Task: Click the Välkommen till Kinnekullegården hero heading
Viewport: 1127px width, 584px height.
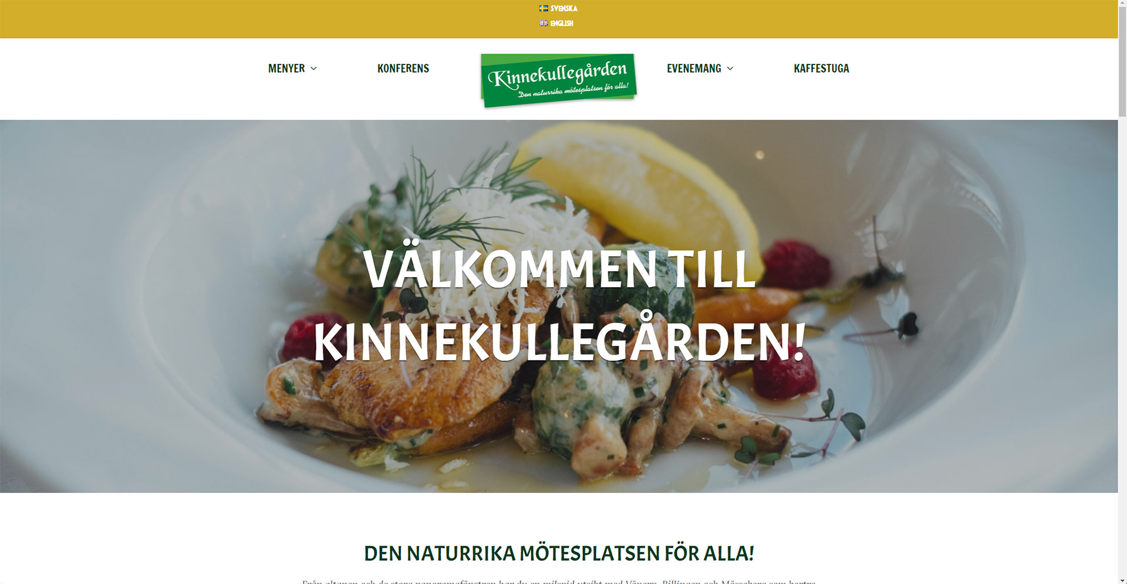Action: 559,306
